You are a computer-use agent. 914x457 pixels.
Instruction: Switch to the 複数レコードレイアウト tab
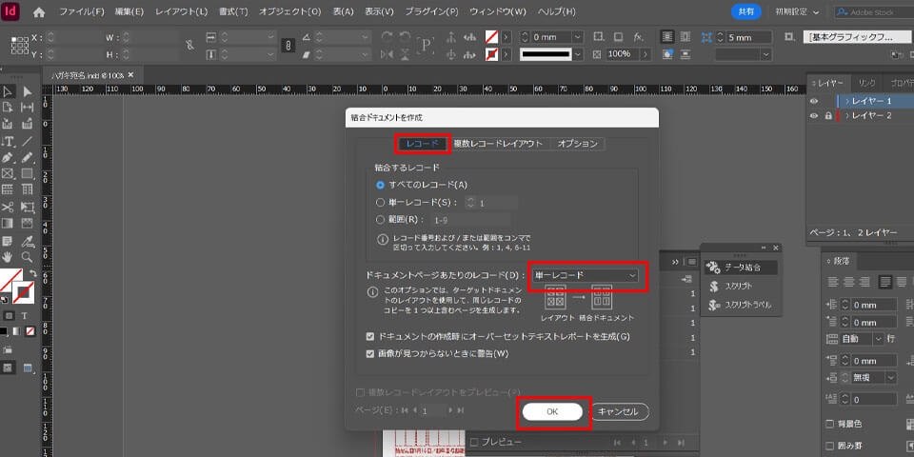tap(498, 144)
